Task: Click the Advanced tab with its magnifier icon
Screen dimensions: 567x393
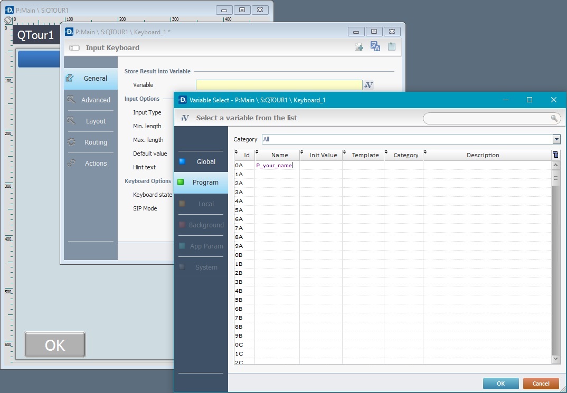Action: 90,100
